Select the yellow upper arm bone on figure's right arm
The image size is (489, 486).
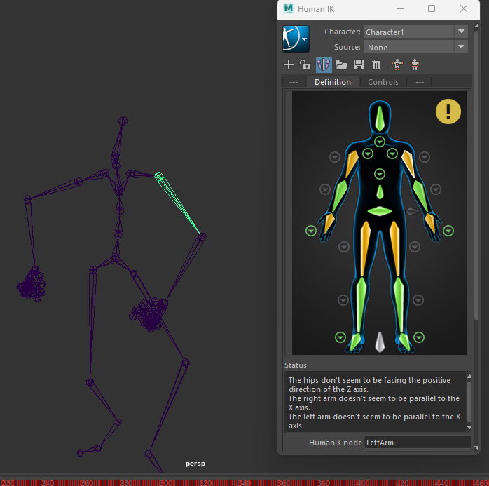(352, 164)
